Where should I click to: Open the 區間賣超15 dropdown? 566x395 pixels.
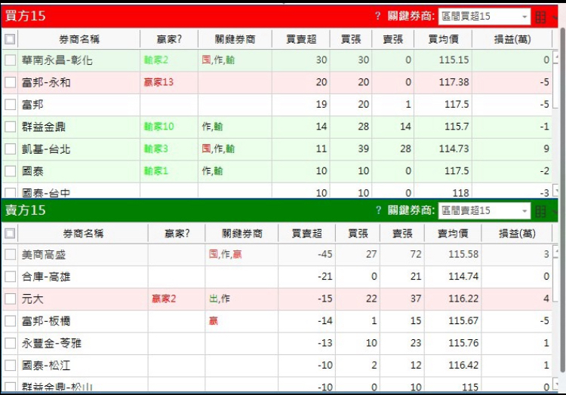coord(484,211)
